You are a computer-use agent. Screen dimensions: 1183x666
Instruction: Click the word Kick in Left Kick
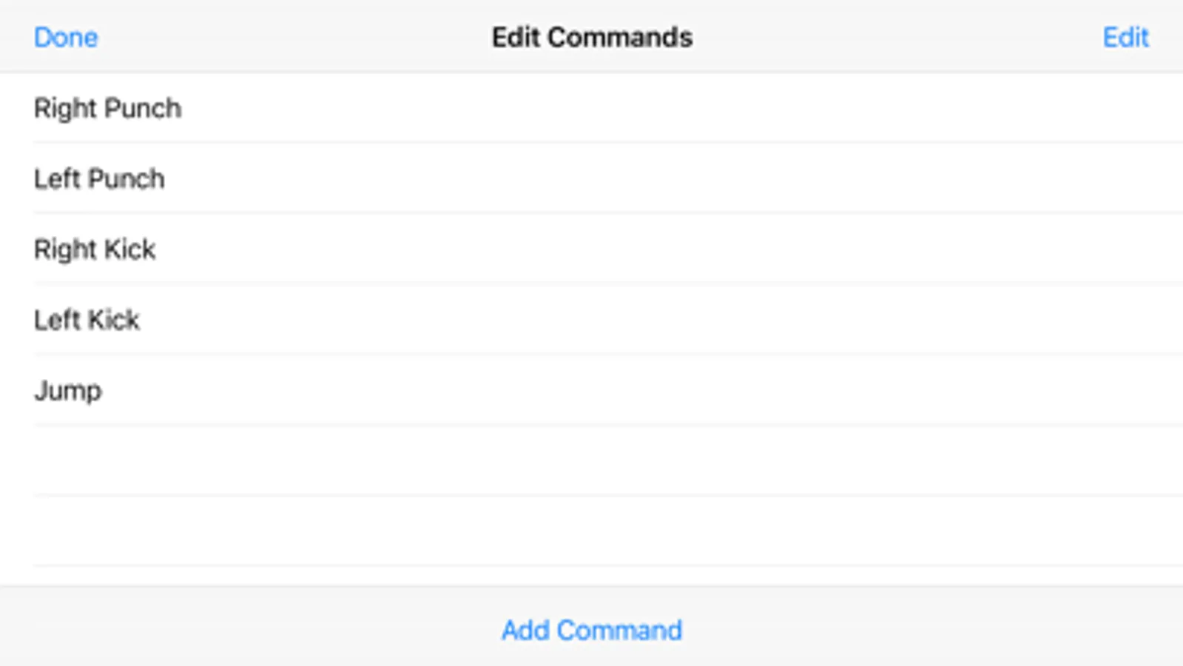point(113,320)
